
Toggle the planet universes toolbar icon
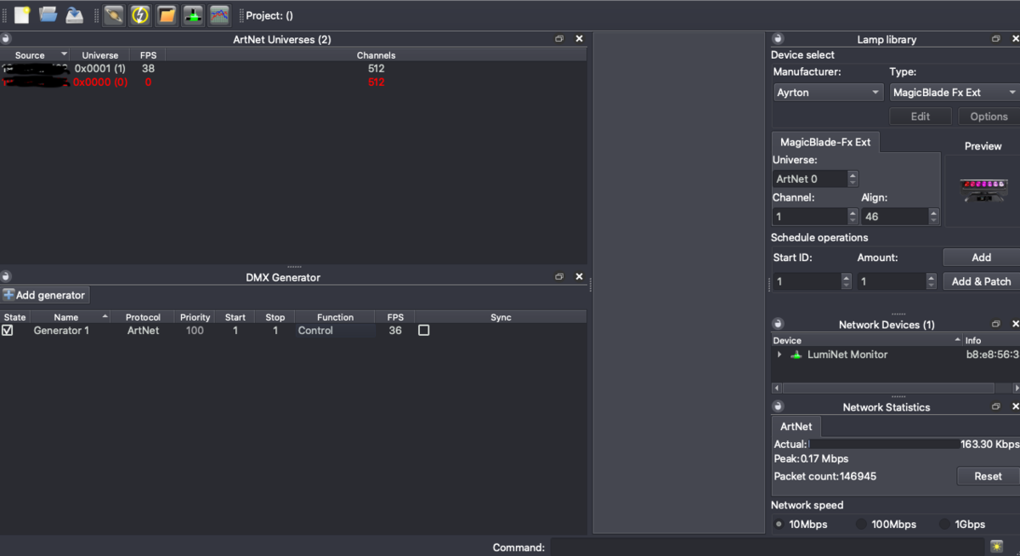pos(114,14)
